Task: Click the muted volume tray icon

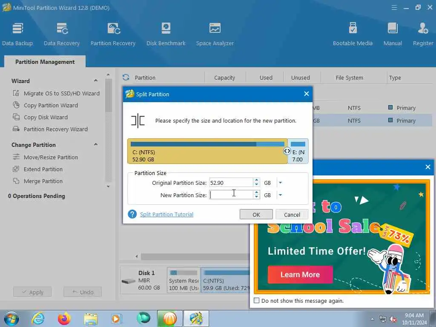Action: point(393,319)
